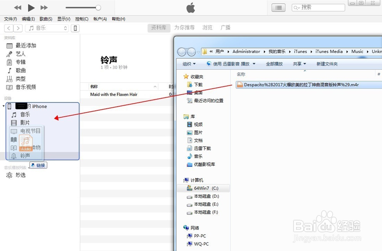Open the 文档 library in Explorer
The image size is (382, 251).
(x=198, y=141)
